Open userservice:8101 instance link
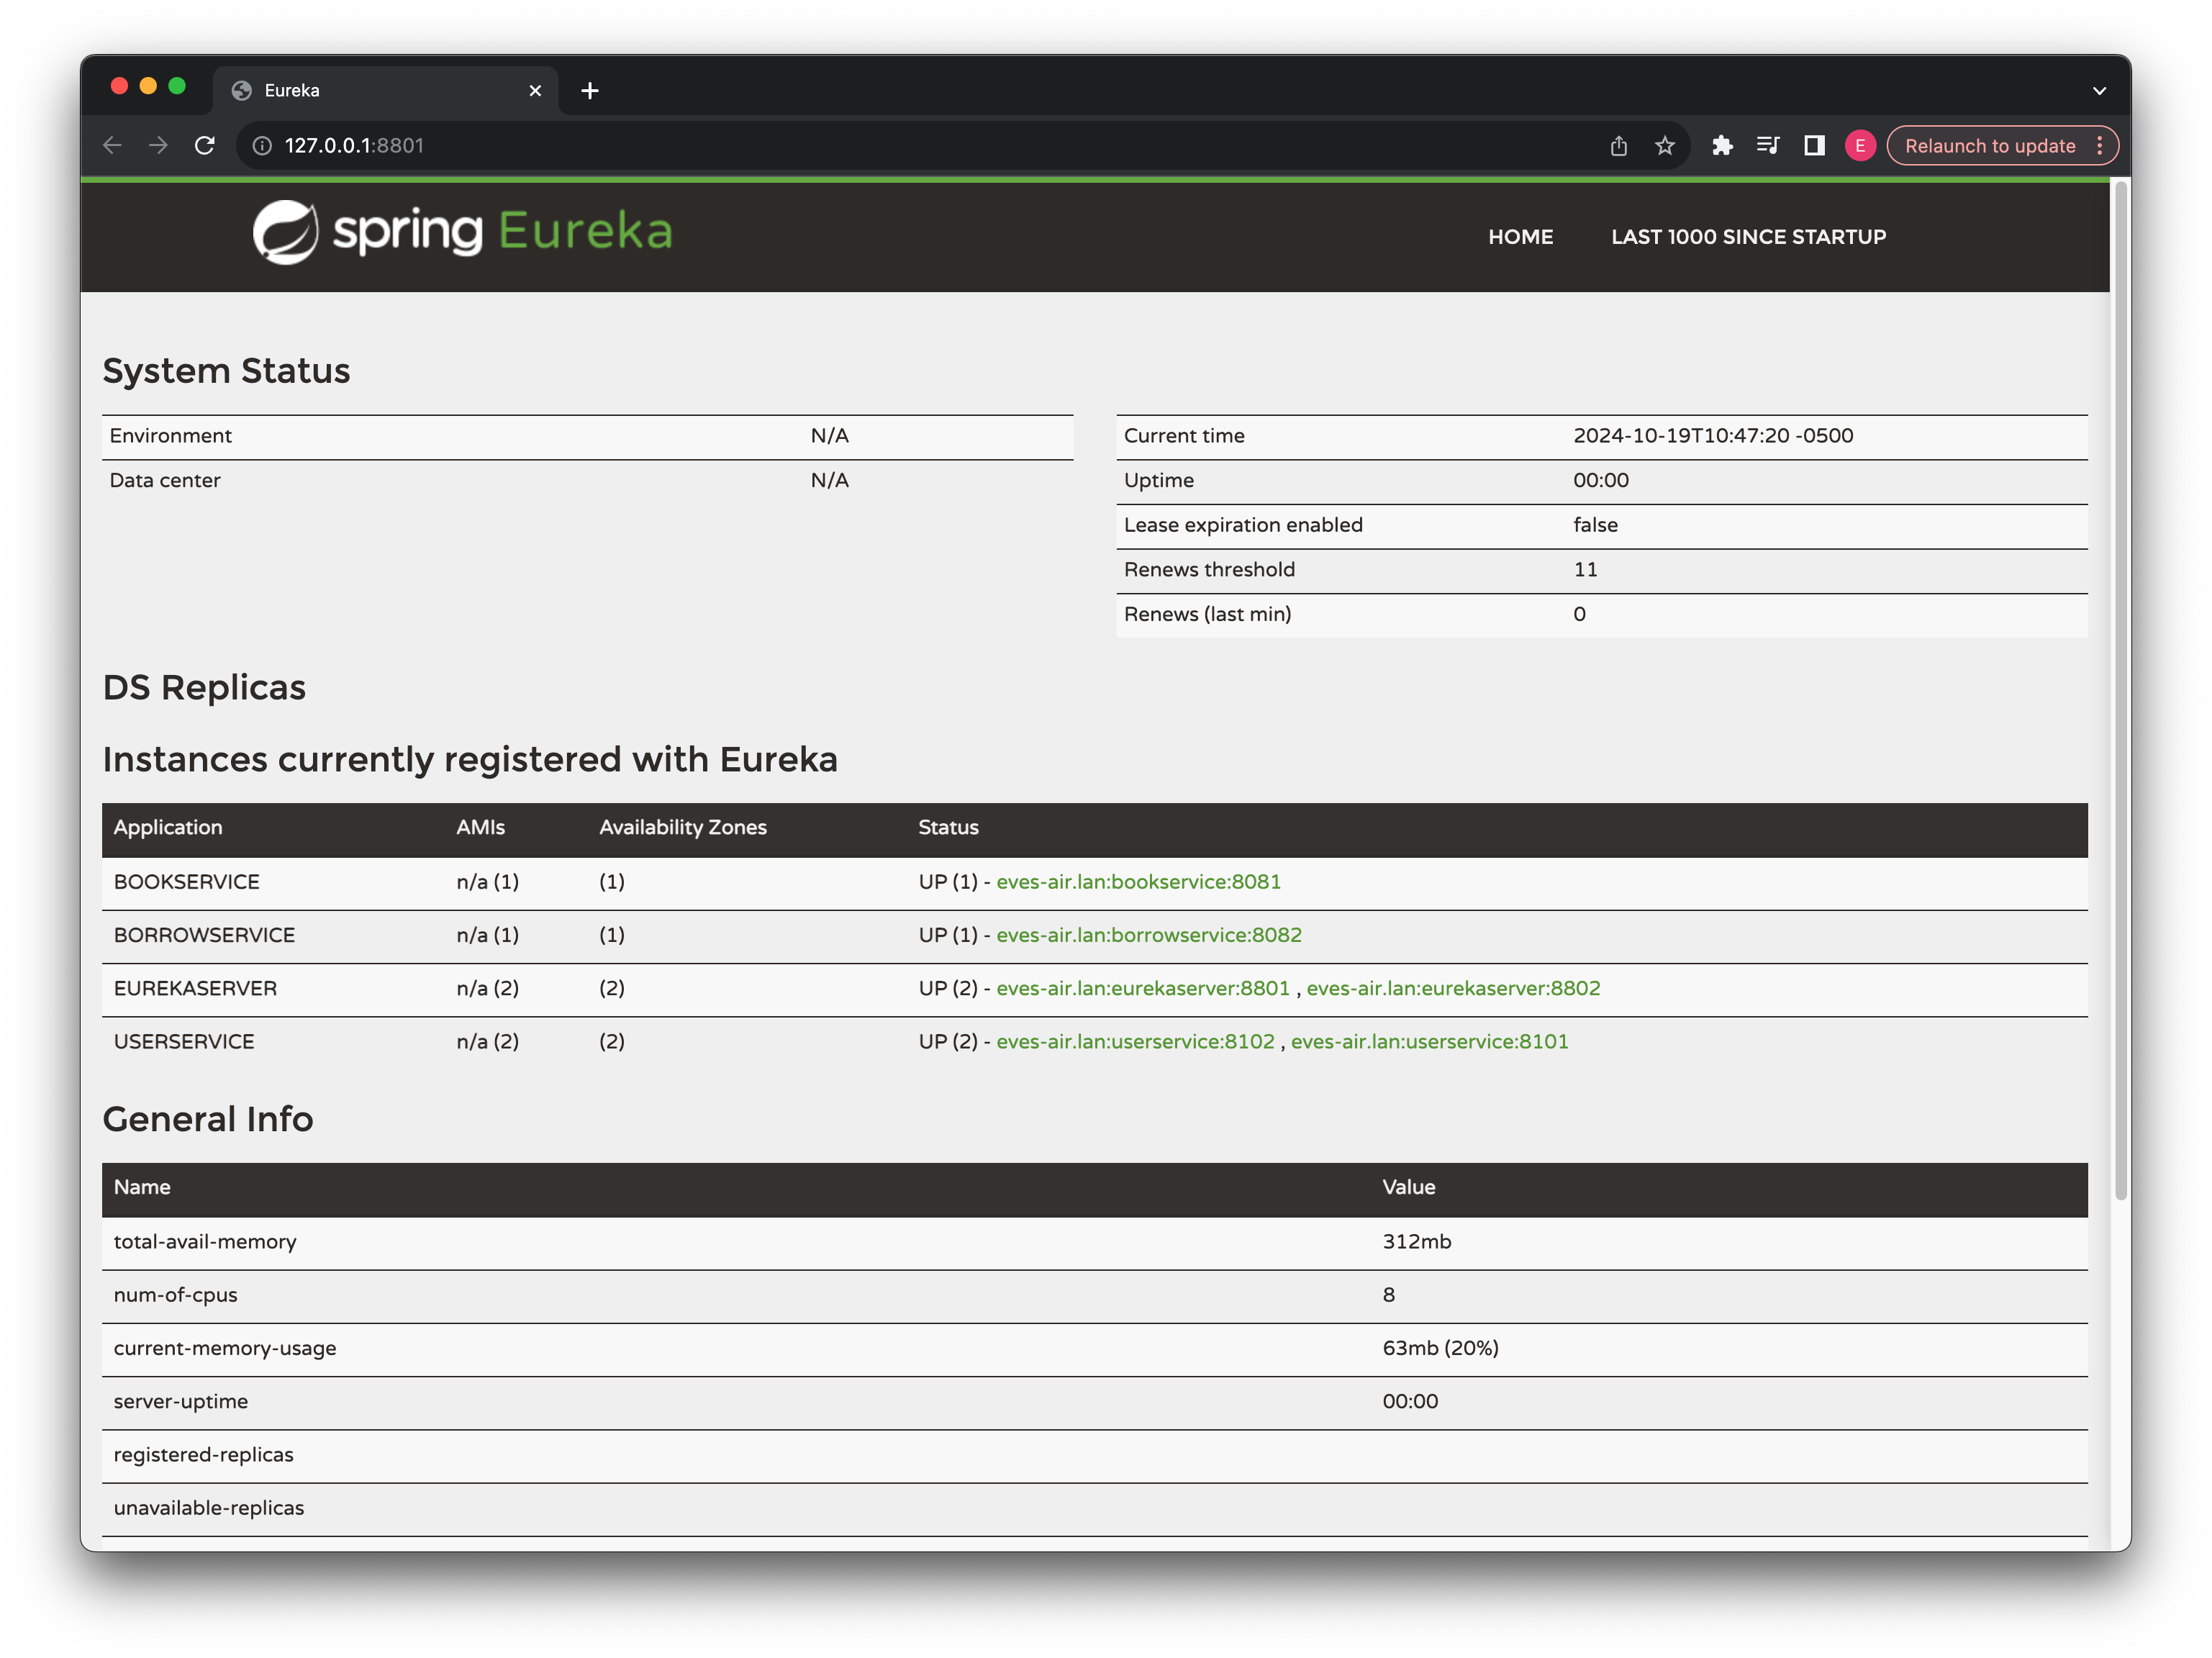Image resolution: width=2212 pixels, height=1658 pixels. click(x=1429, y=1042)
